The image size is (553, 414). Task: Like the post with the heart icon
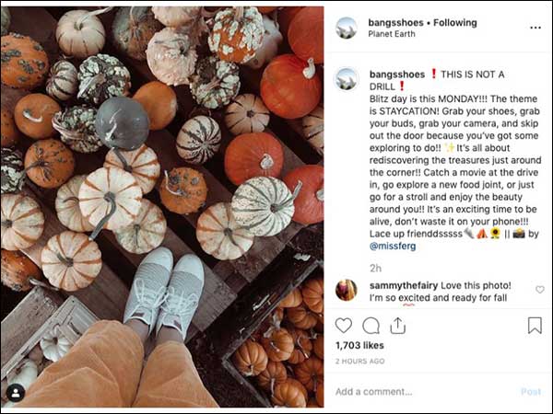click(x=344, y=326)
